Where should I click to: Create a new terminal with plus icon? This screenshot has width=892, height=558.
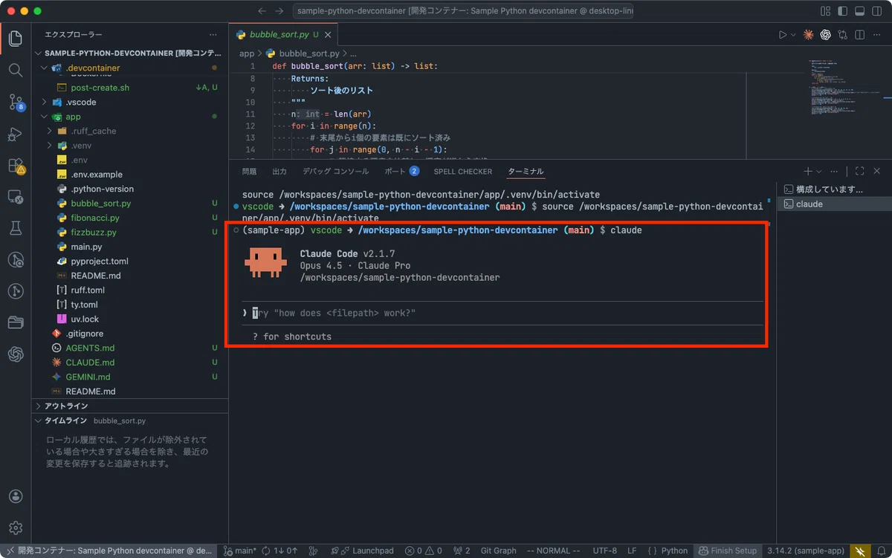coord(808,171)
